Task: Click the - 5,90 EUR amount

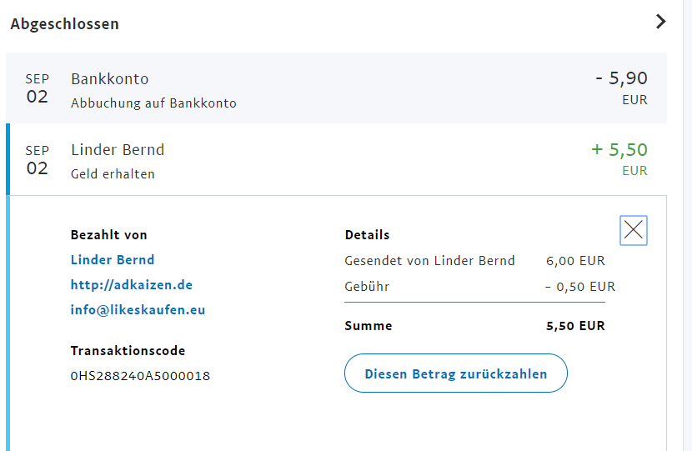Action: [x=621, y=79]
